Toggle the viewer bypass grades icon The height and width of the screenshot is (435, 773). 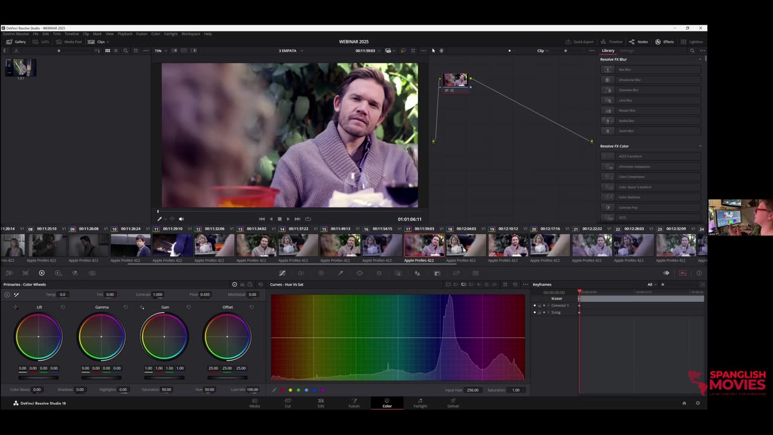coord(403,51)
